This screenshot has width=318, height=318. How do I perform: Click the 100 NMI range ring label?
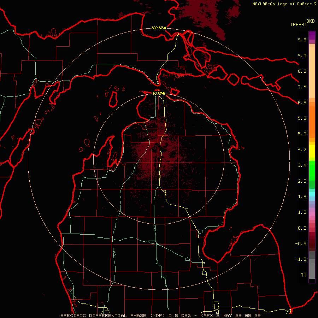(x=159, y=28)
